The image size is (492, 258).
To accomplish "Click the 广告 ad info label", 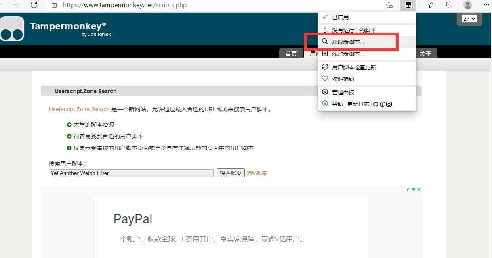I will [x=411, y=190].
